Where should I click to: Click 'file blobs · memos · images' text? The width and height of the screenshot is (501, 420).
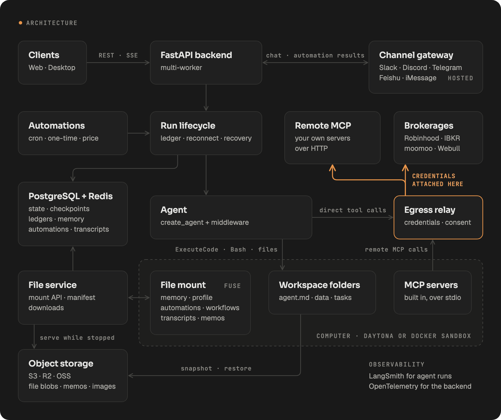72,386
